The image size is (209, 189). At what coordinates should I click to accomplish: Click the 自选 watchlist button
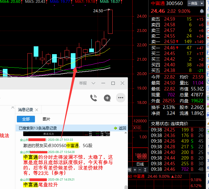point(193,3)
